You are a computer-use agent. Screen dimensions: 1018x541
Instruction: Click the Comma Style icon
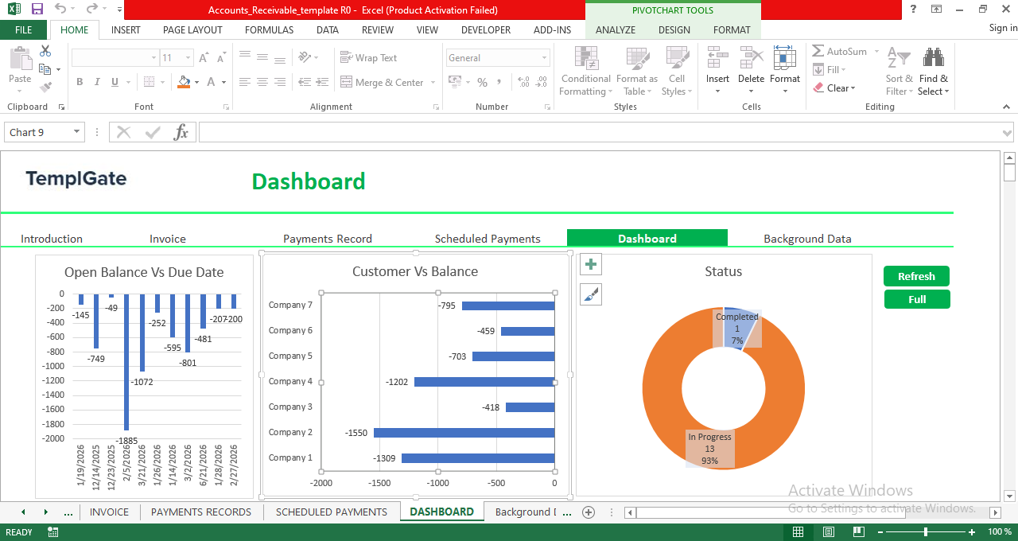500,82
